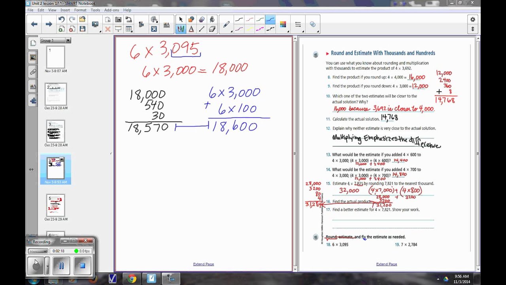
Task: Add a new page with green plus
Action: (62, 28)
